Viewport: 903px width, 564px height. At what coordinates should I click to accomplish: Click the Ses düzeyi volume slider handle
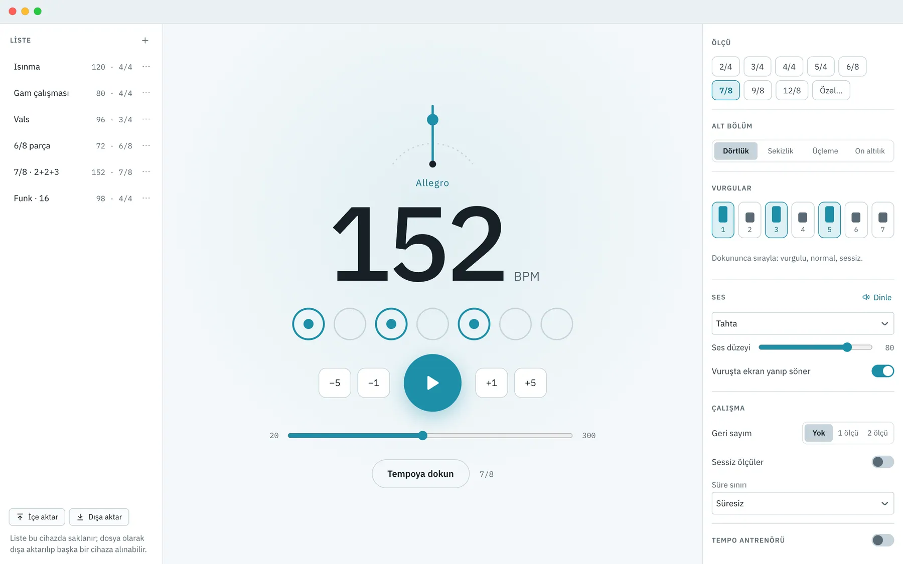(x=847, y=347)
